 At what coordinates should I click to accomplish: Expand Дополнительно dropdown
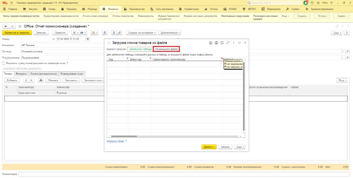click(170, 32)
